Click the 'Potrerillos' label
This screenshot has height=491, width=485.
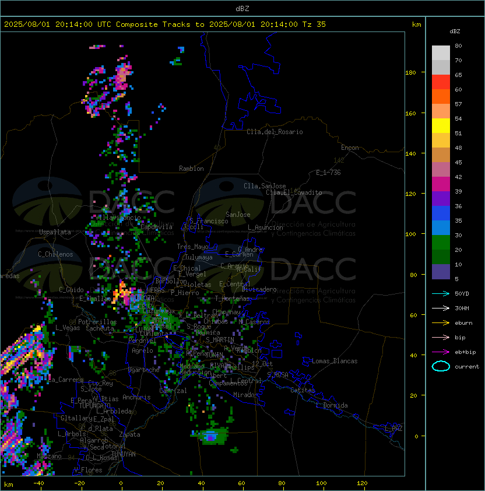(97, 322)
